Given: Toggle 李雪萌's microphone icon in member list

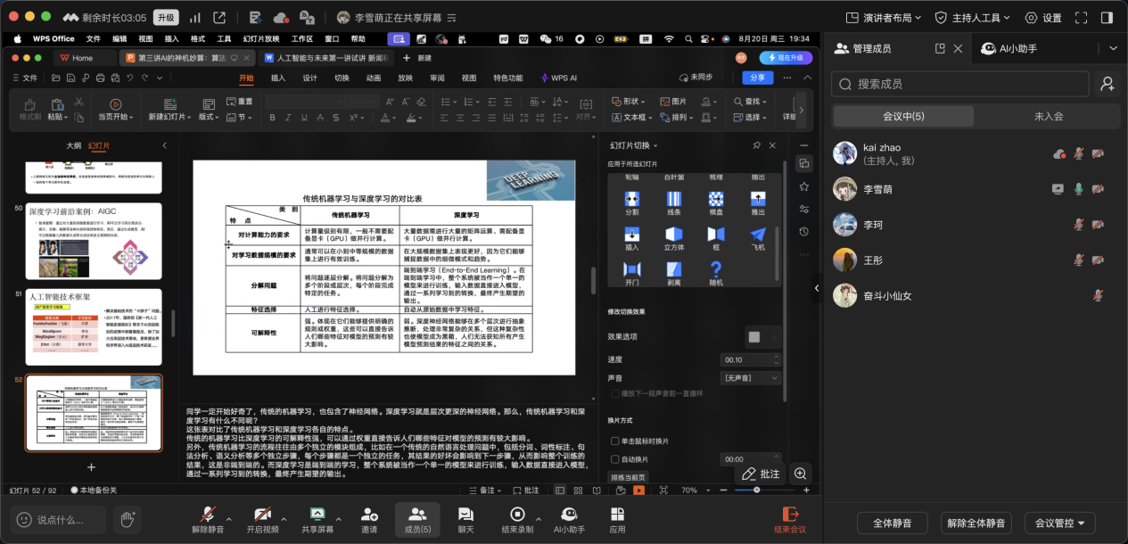Looking at the screenshot, I should click(x=1078, y=189).
